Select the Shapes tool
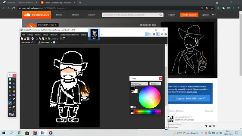The width and height of the screenshot is (242, 136). [x=12, y=115]
